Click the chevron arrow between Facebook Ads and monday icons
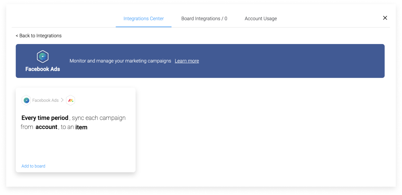Viewport: 402px width, 195px height. (x=62, y=100)
